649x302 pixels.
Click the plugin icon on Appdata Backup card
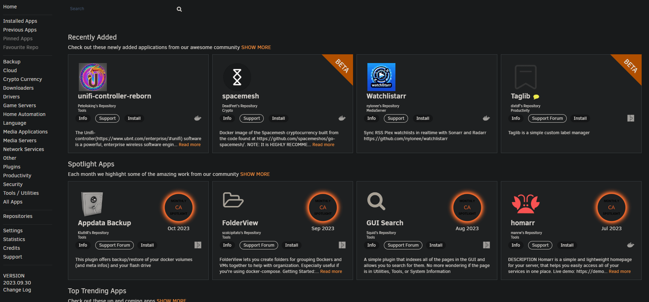click(x=198, y=245)
